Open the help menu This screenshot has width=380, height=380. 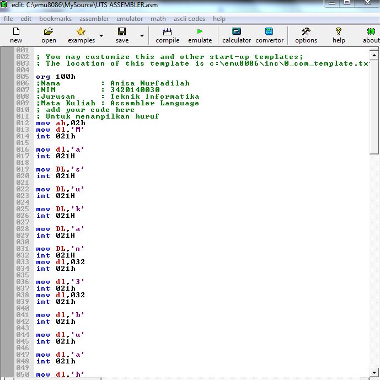219,19
